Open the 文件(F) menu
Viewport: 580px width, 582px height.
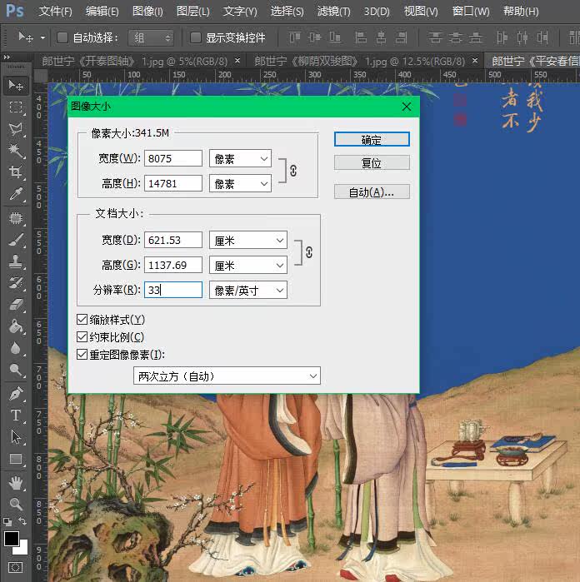[x=55, y=12]
